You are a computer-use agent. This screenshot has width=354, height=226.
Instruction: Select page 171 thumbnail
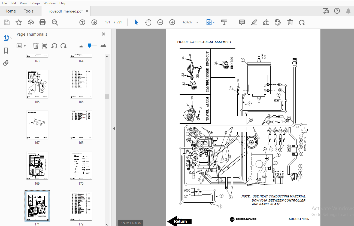[37, 206]
